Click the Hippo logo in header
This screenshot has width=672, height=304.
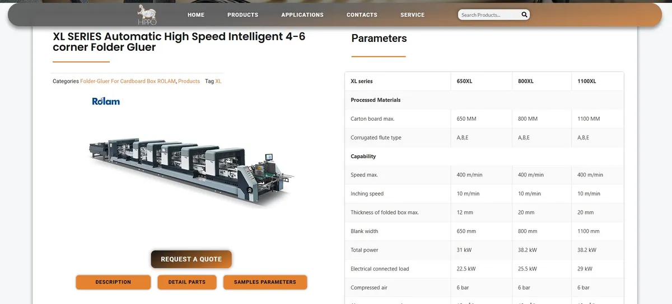pos(147,15)
